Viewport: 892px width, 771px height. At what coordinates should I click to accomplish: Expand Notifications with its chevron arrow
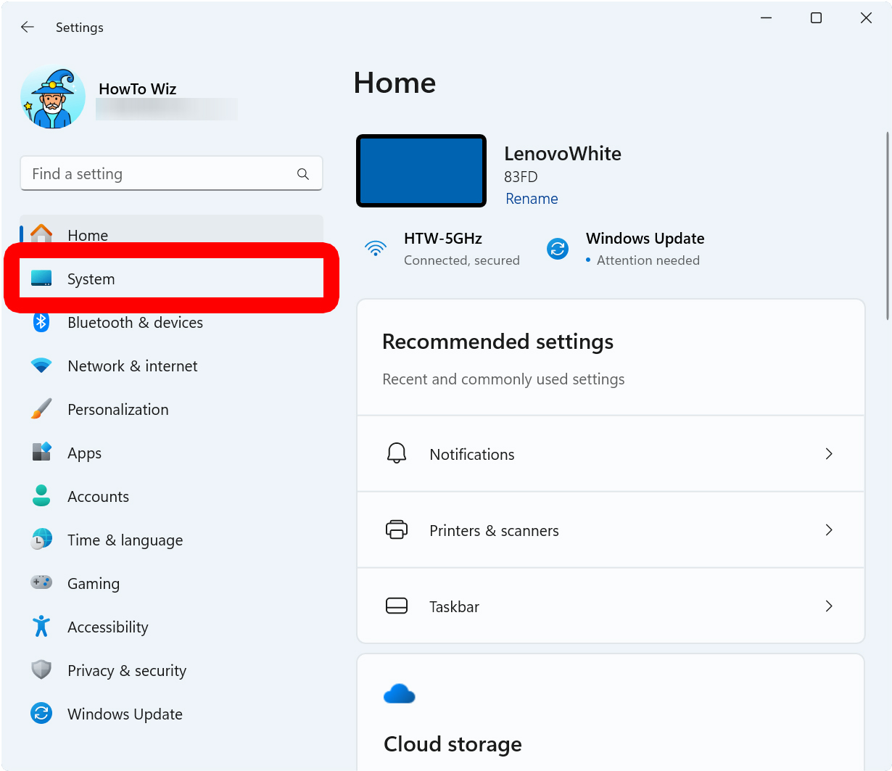click(x=829, y=454)
